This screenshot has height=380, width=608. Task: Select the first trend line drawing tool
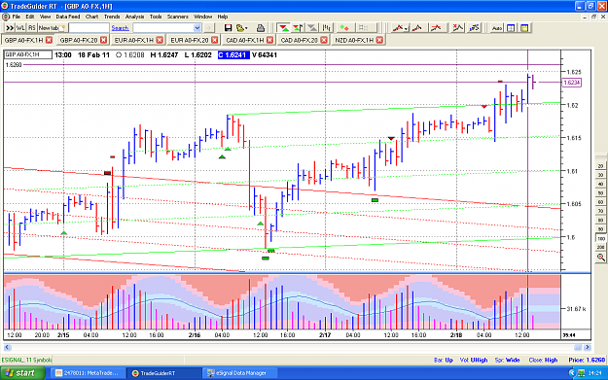click(397, 28)
